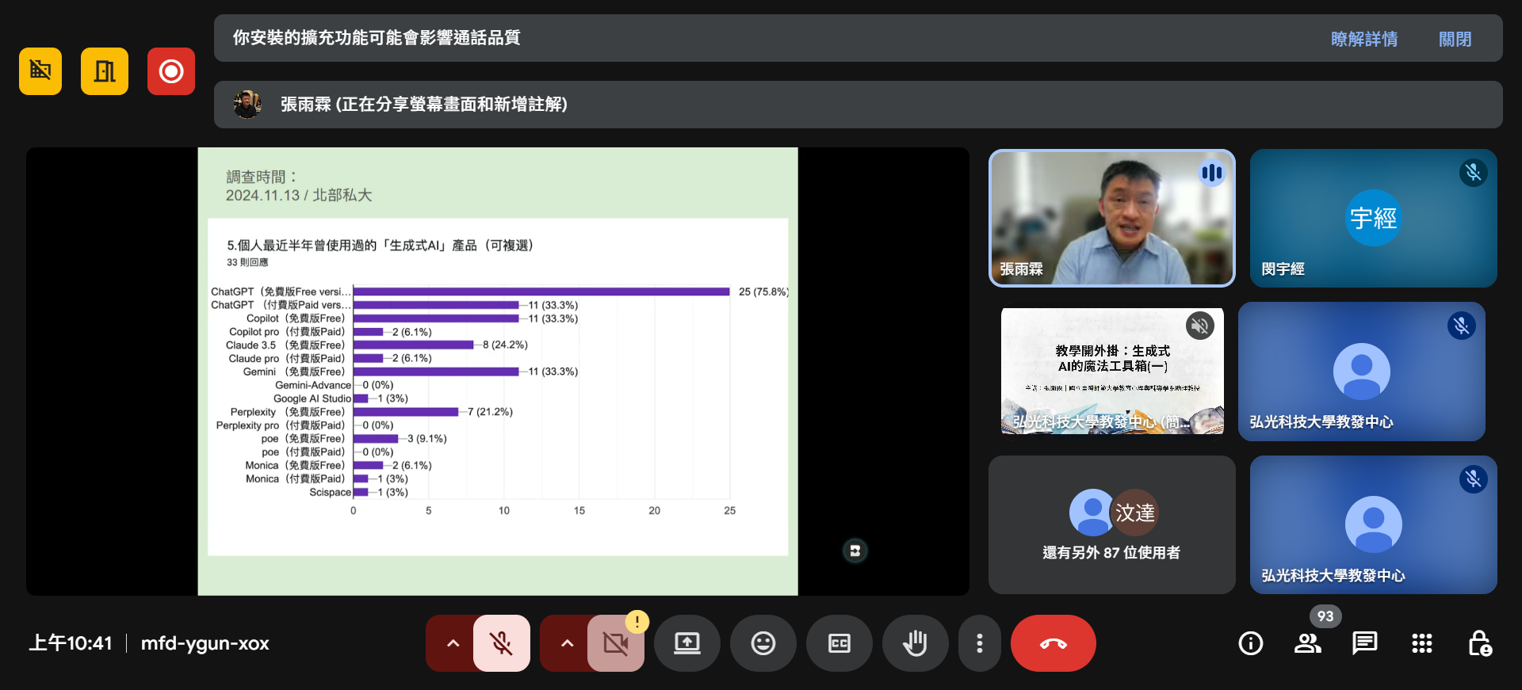This screenshot has height=690, width=1522.
Task: Click the present screen button
Action: point(687,643)
